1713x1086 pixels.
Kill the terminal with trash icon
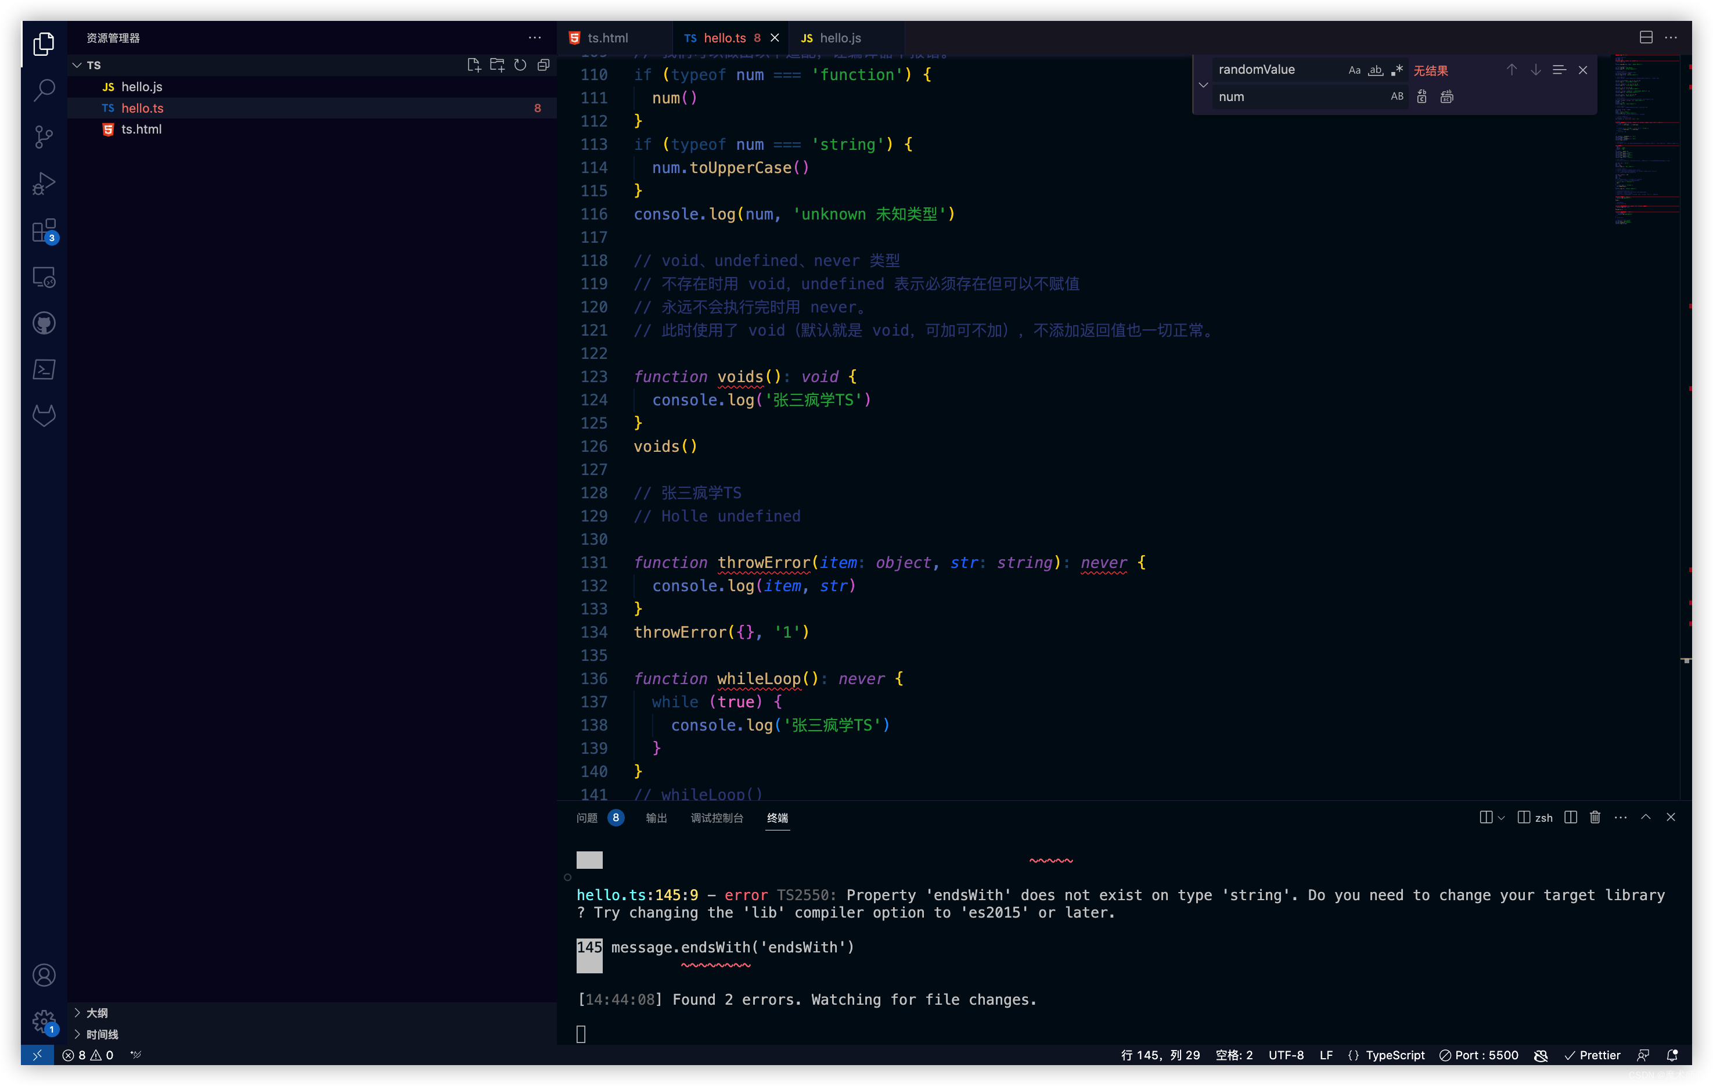point(1595,817)
